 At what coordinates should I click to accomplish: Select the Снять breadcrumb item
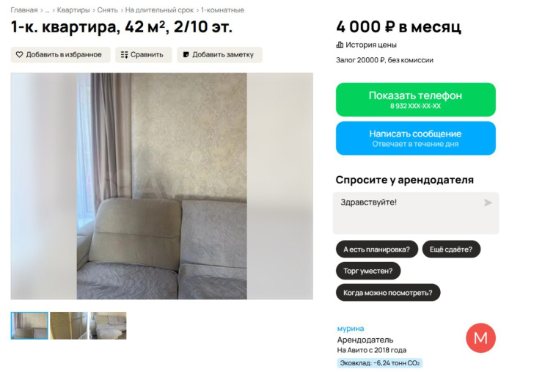107,10
